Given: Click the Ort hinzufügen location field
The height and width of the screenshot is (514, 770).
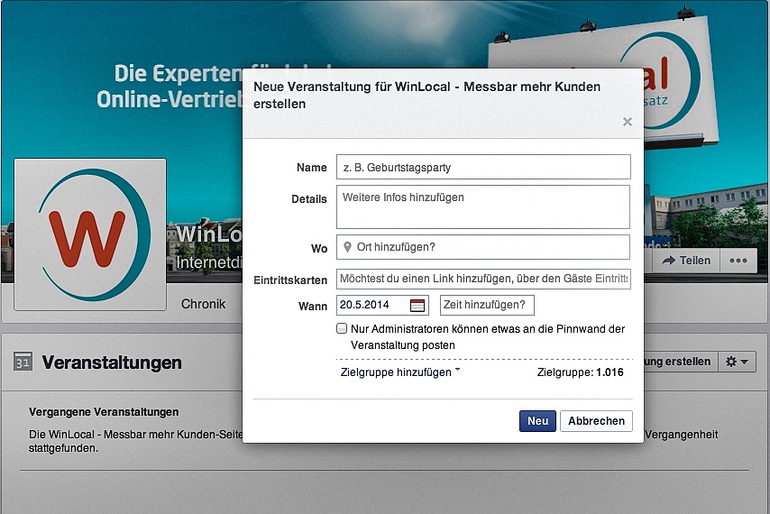Looking at the screenshot, I should click(x=483, y=247).
